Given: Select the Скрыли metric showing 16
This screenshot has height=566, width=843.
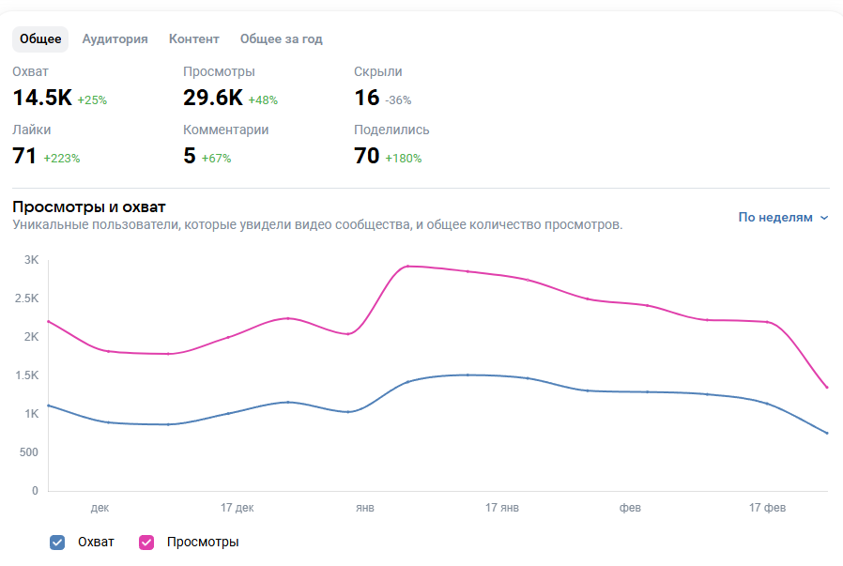Looking at the screenshot, I should pos(367,98).
